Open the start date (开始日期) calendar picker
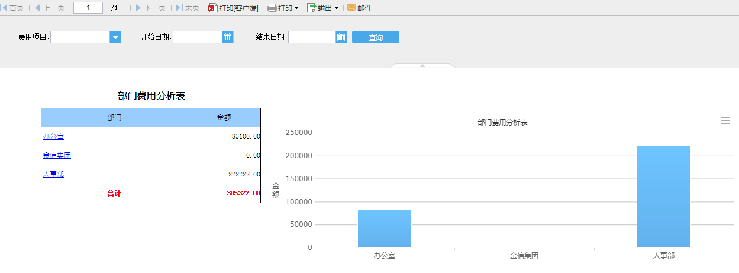The image size is (739, 273). pyautogui.click(x=228, y=37)
